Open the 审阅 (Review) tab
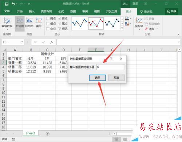 click(85, 11)
